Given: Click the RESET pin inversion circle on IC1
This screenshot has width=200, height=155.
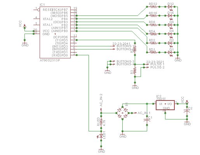Looking at the screenshot, I should (38, 10).
